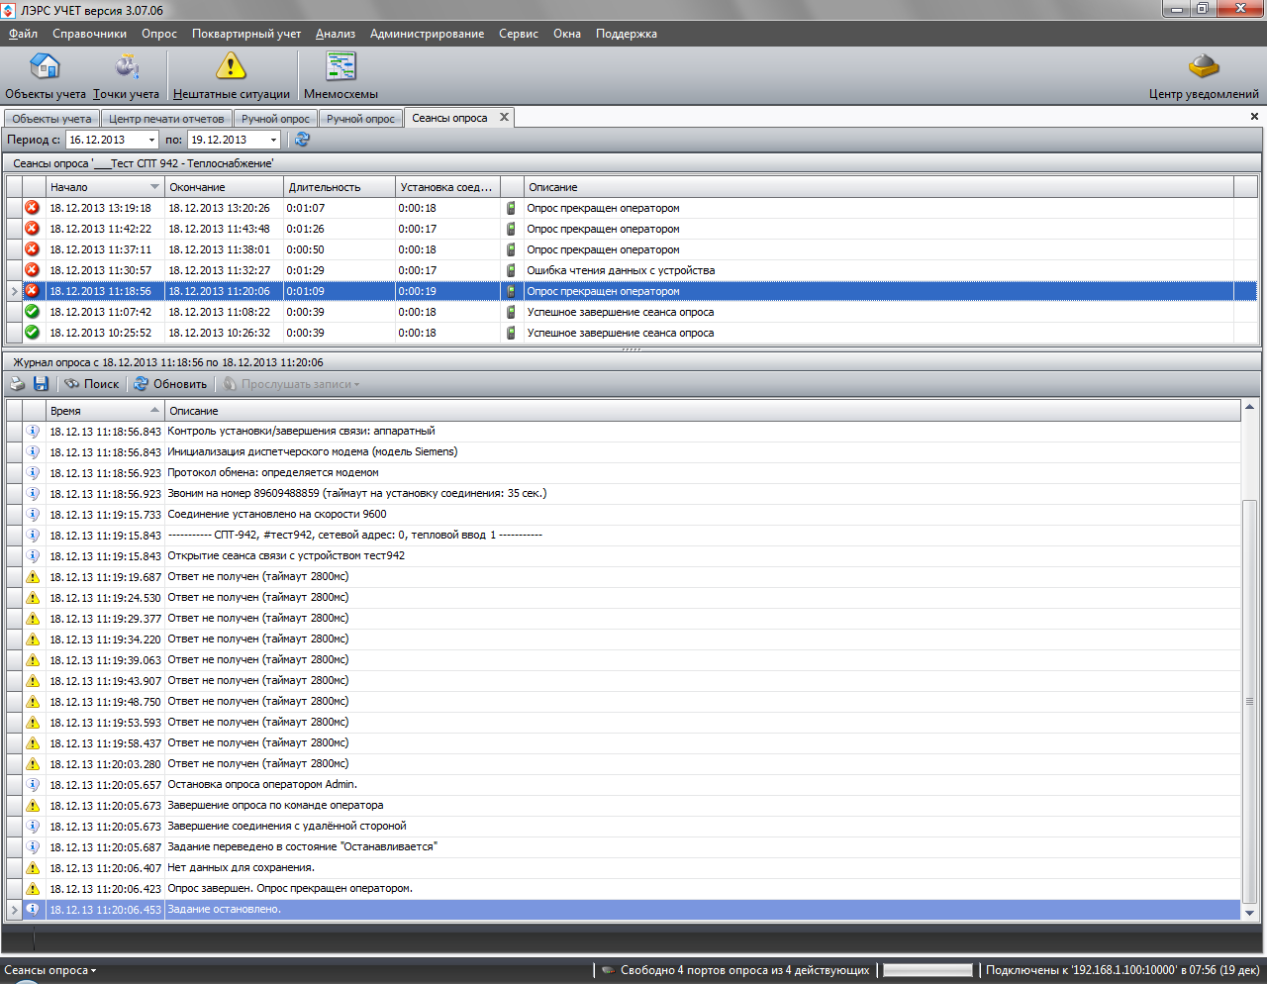Click the success icon for session 11:07:42

click(32, 312)
